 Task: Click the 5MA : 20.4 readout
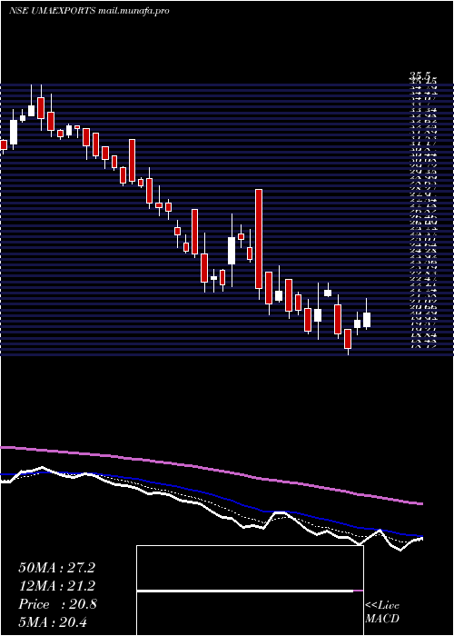tap(53, 622)
